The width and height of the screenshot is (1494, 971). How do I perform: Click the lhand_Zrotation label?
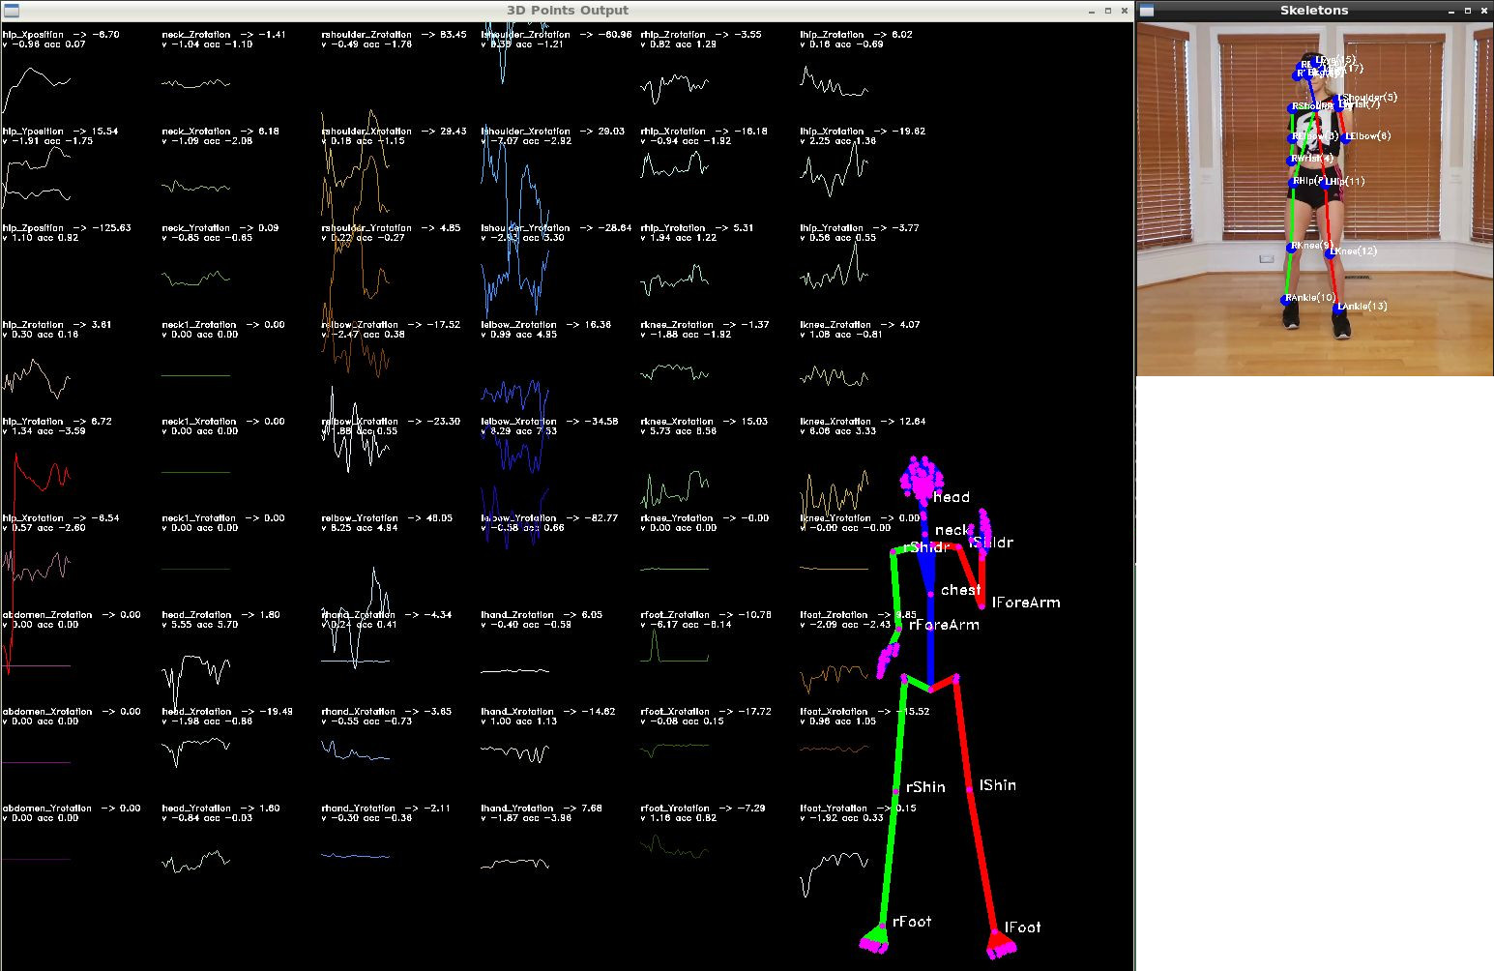pyautogui.click(x=517, y=614)
